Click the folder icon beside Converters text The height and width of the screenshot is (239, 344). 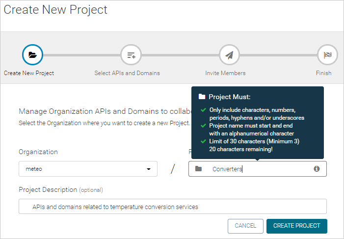coord(198,169)
